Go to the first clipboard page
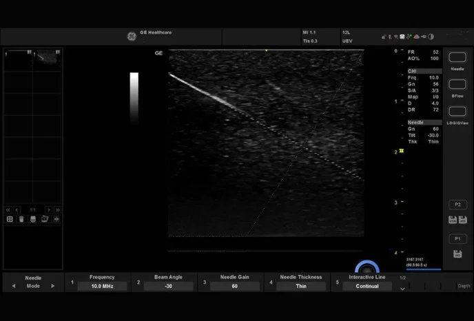The image size is (474, 321). point(8,209)
